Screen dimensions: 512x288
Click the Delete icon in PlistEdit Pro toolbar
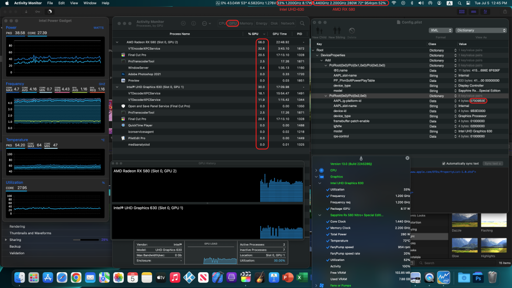coord(352,31)
